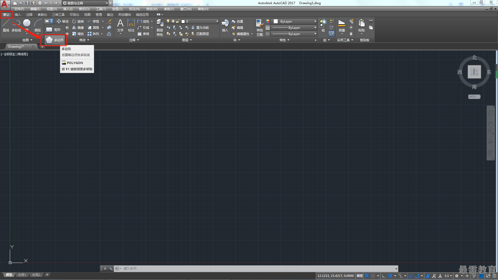Click 创建 (Create block) button

(x=237, y=22)
